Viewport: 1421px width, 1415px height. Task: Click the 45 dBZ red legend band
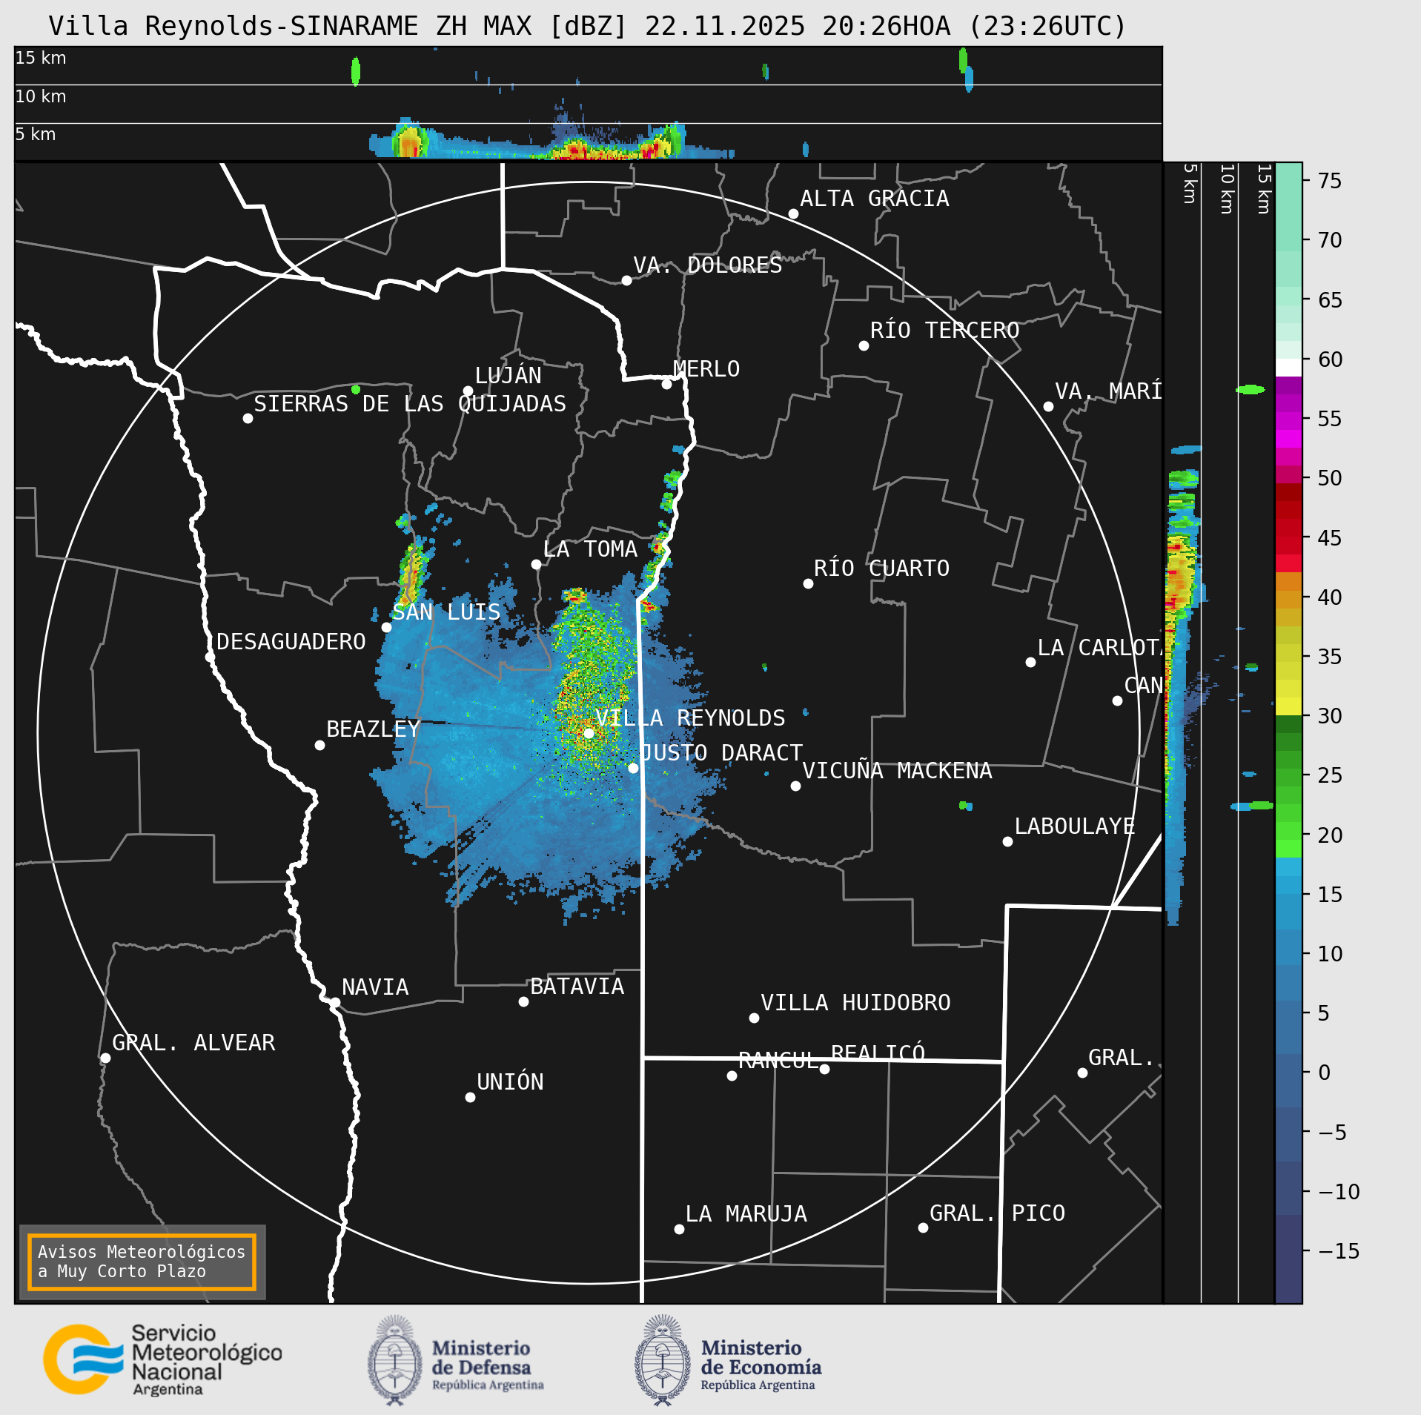pyautogui.click(x=1288, y=537)
